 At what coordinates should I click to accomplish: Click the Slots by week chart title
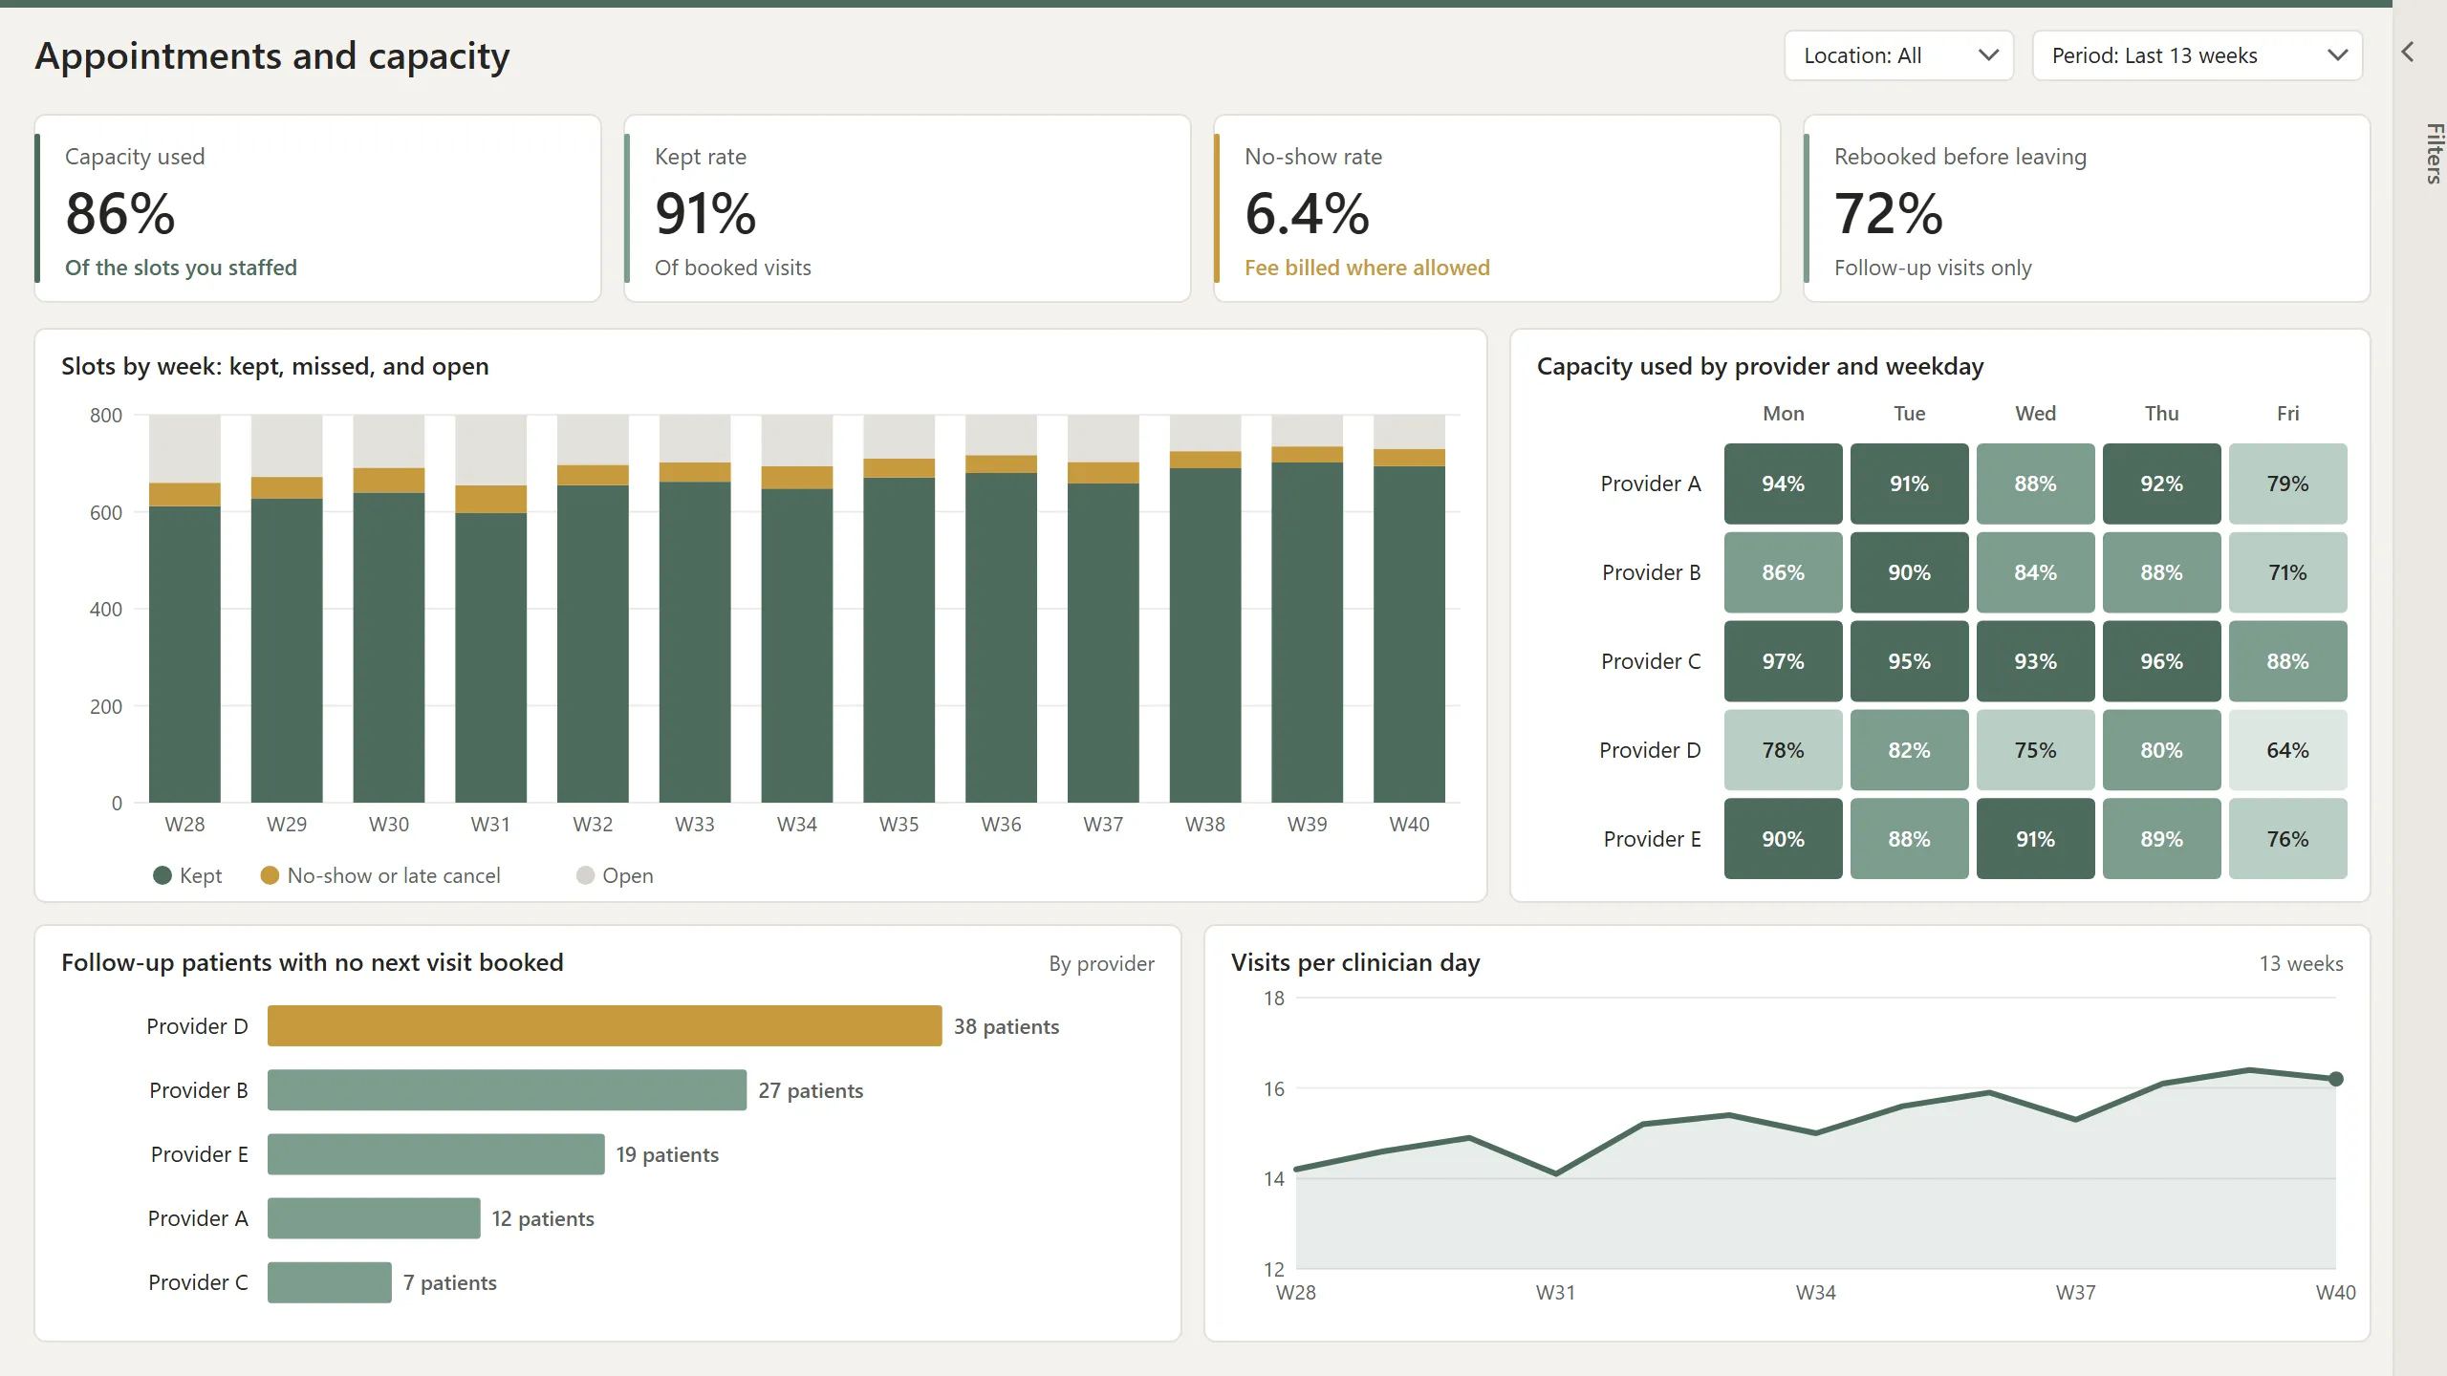click(275, 366)
